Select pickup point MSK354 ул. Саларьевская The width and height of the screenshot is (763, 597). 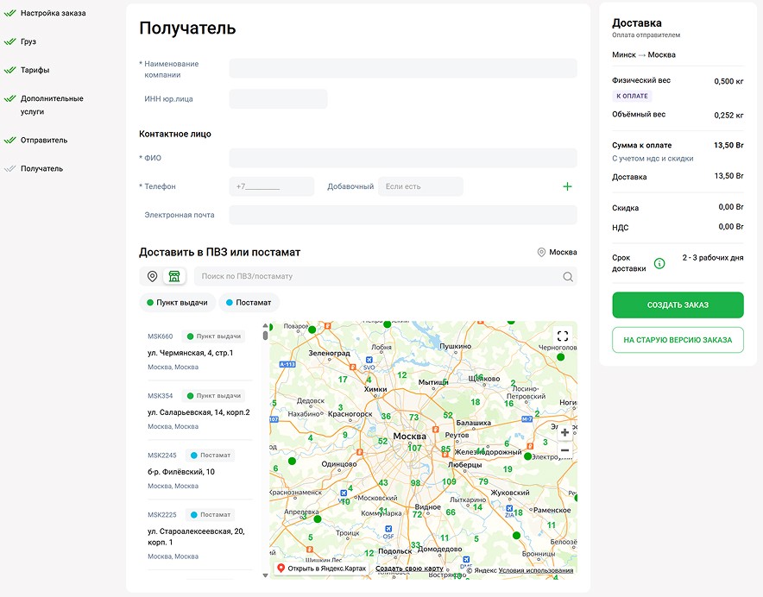[199, 411]
